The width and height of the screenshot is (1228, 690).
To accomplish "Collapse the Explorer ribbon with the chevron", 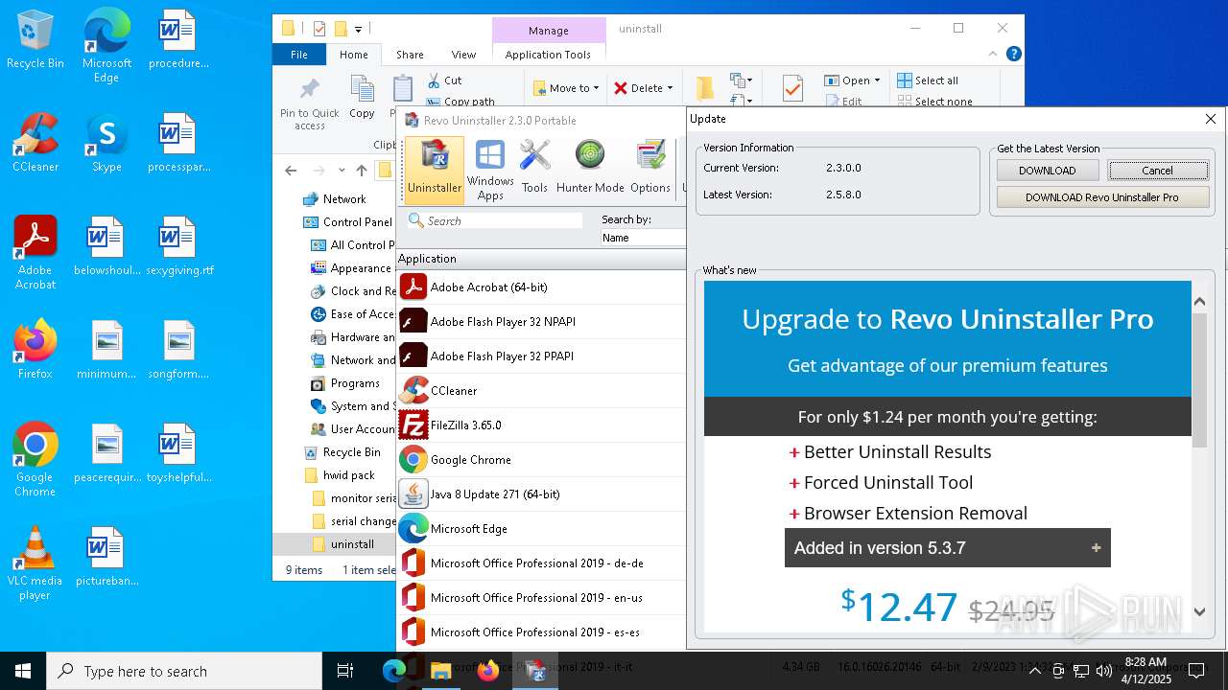I will click(993, 55).
